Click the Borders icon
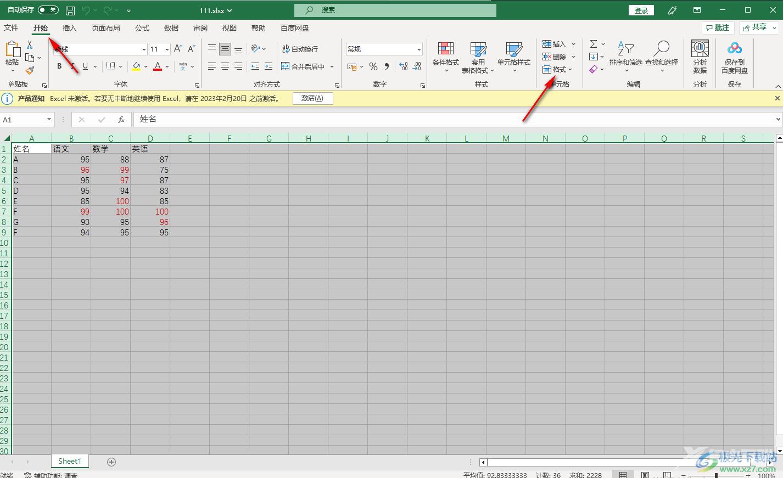783x478 pixels. point(110,66)
